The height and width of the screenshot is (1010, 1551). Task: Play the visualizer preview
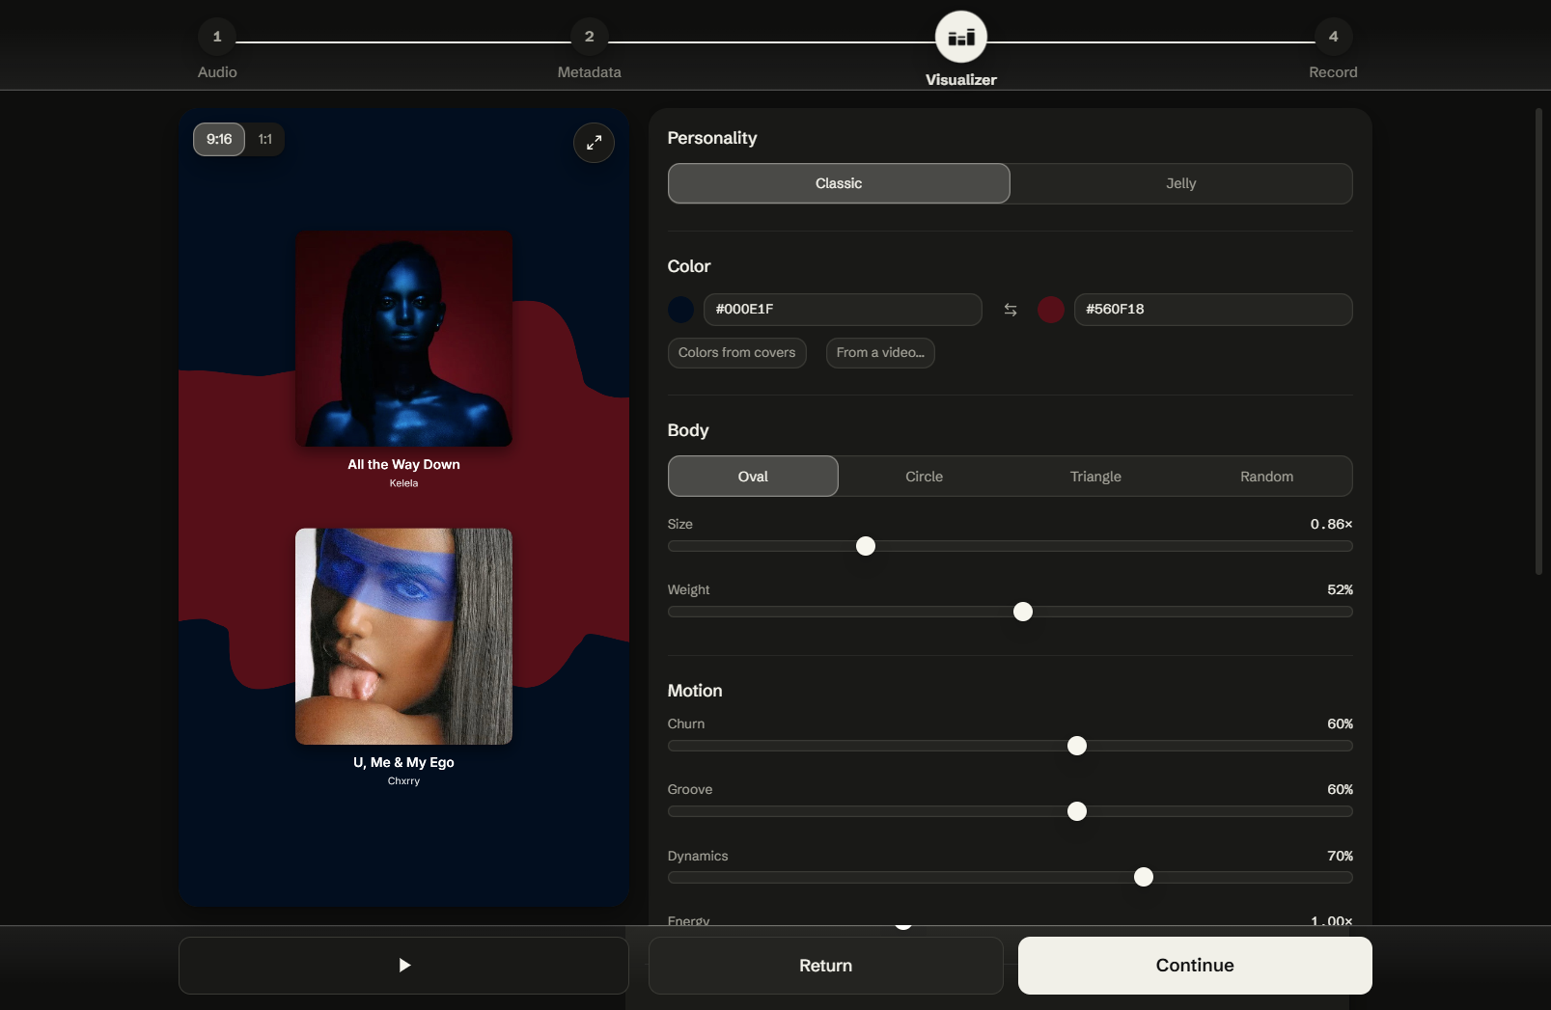point(403,965)
